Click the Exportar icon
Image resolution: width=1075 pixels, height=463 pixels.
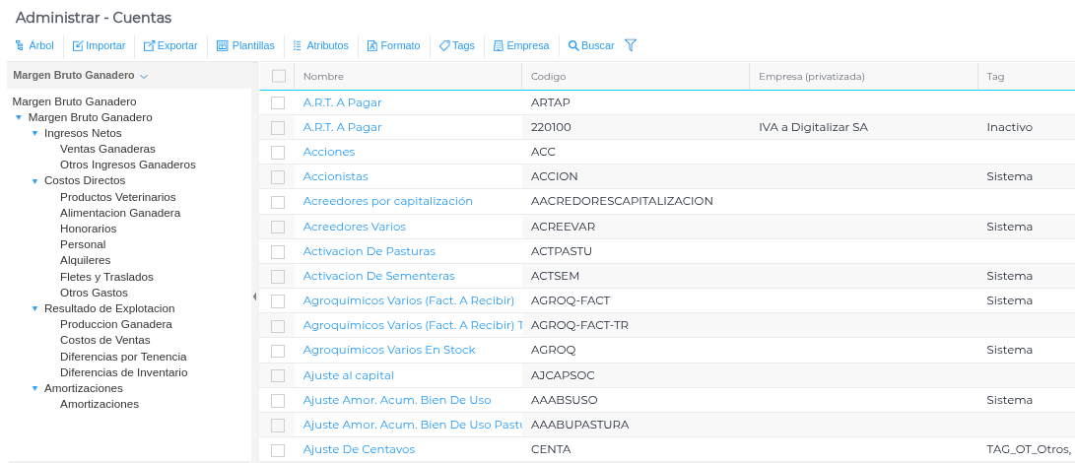tap(149, 45)
